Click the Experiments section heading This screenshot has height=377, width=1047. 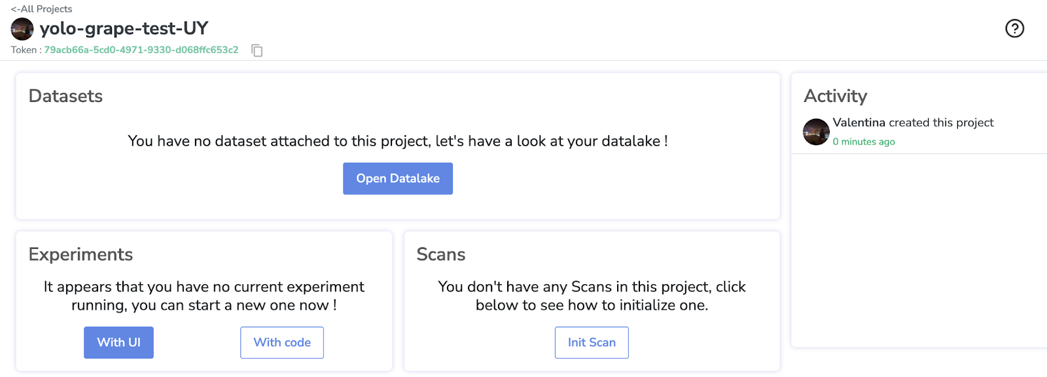click(x=80, y=254)
